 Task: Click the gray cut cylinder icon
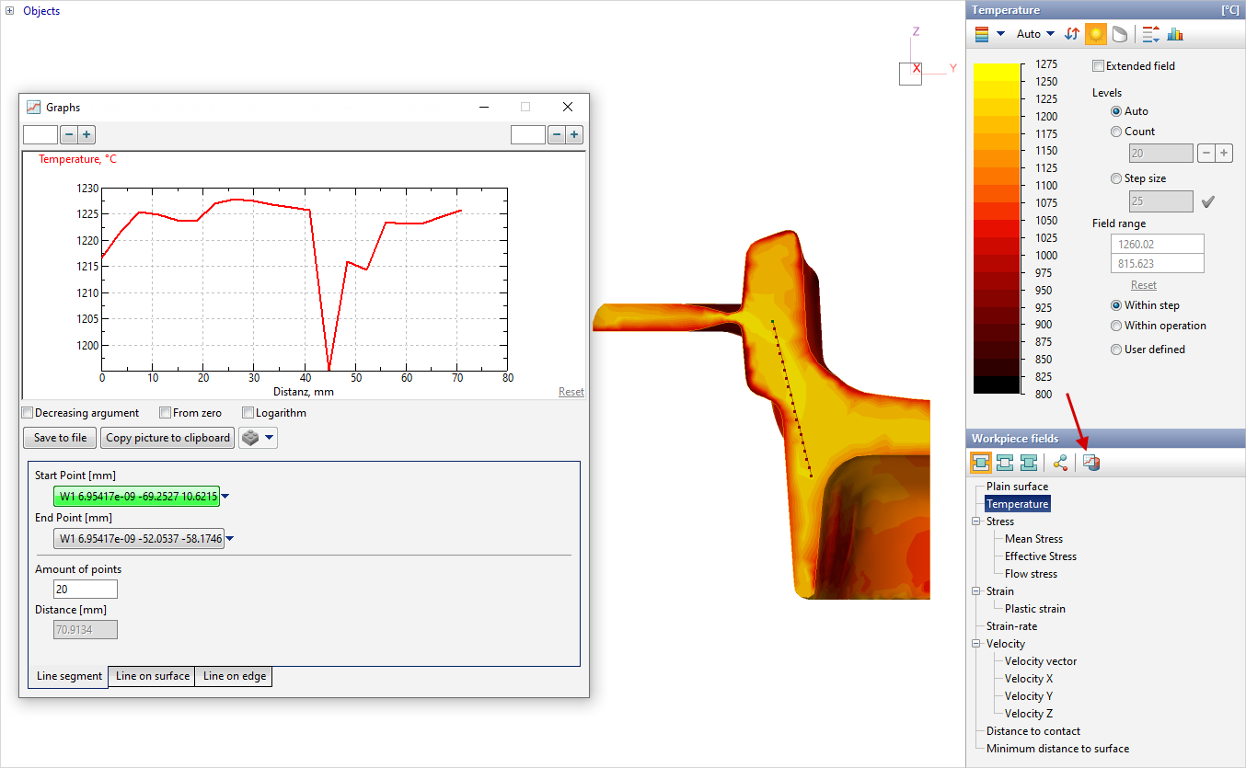[1119, 34]
